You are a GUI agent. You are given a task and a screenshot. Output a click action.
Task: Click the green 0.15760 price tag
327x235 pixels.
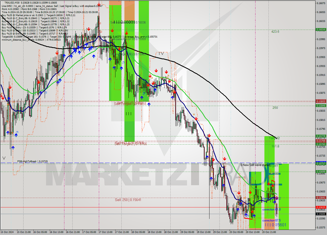(321, 144)
